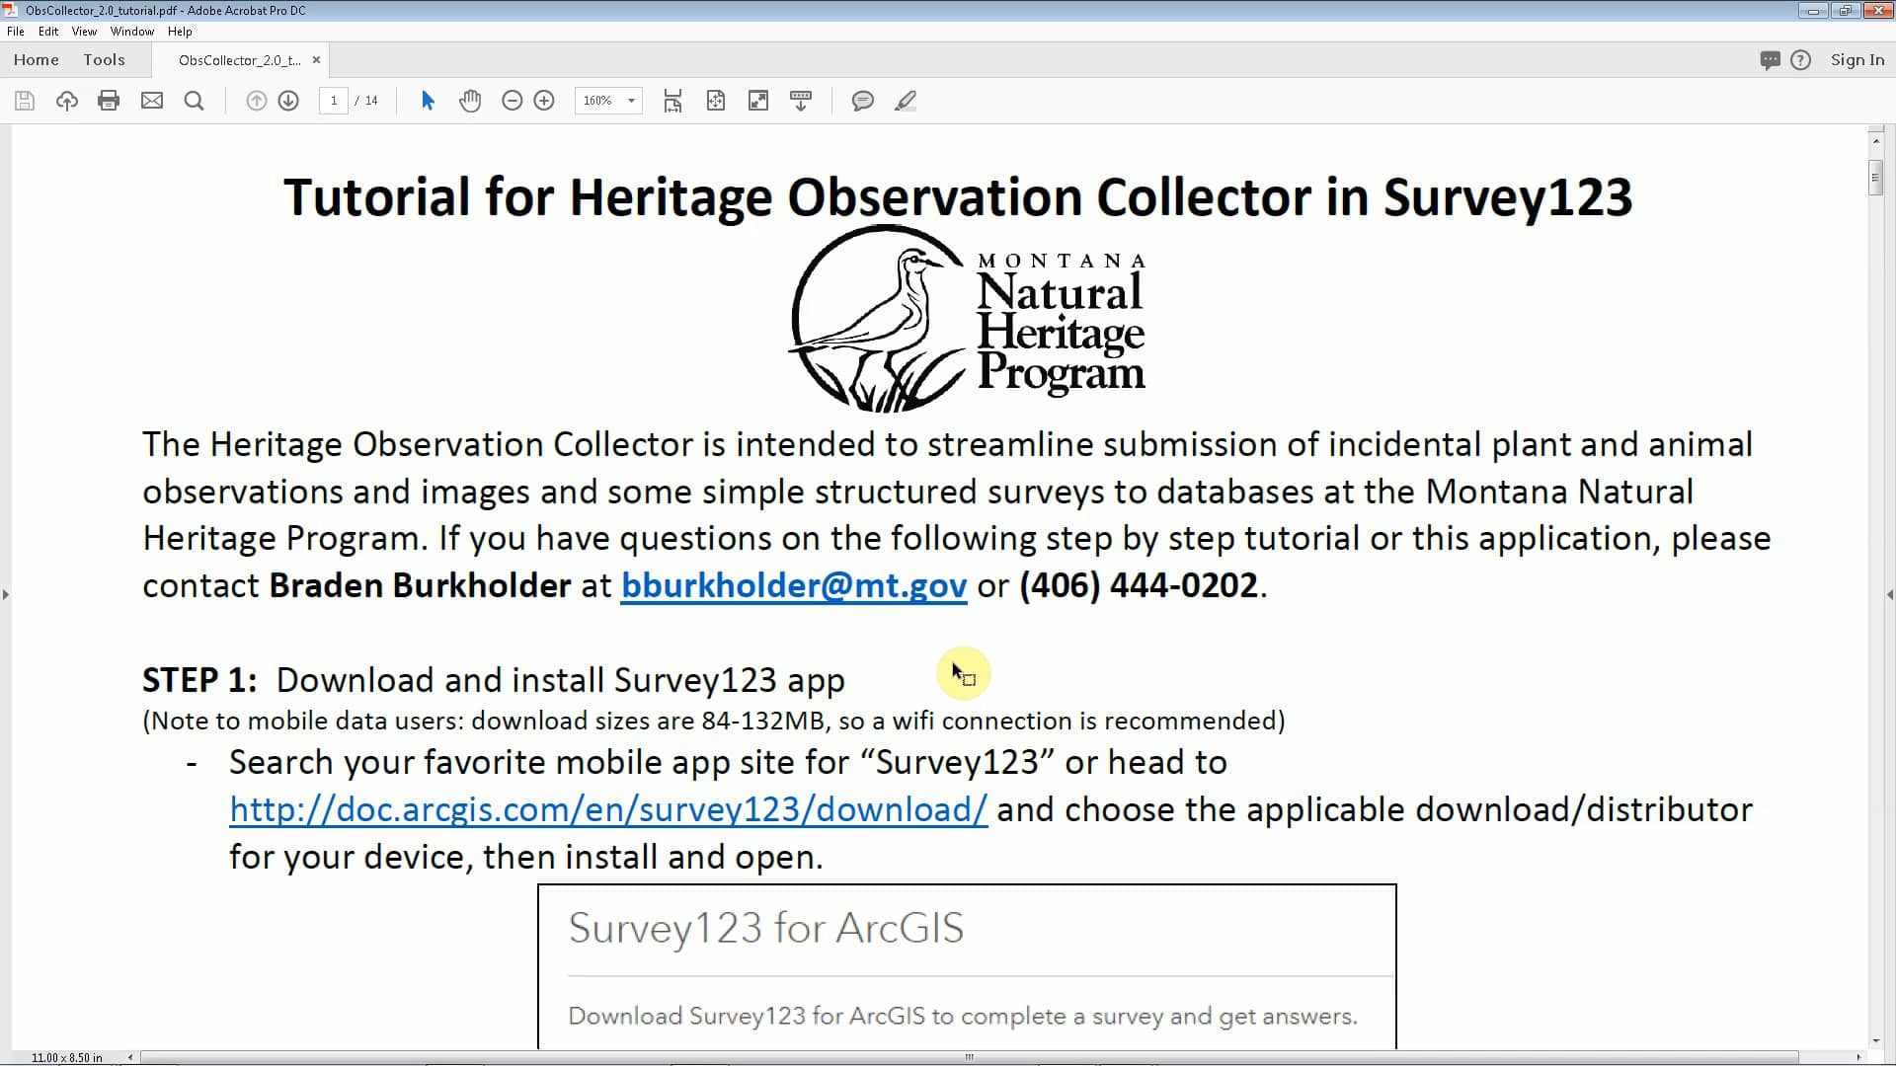Click the 11.00 x 8.50 in page size label
1896x1066 pixels.
coord(67,1058)
